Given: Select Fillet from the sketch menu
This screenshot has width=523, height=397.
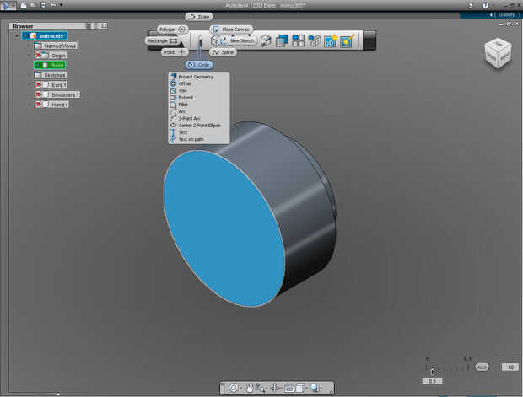Looking at the screenshot, I should [199, 105].
